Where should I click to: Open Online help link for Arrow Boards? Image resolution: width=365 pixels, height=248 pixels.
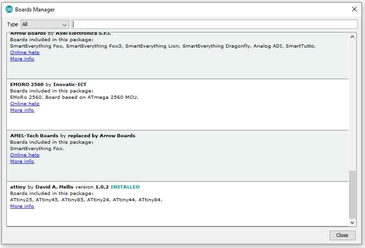click(x=25, y=53)
